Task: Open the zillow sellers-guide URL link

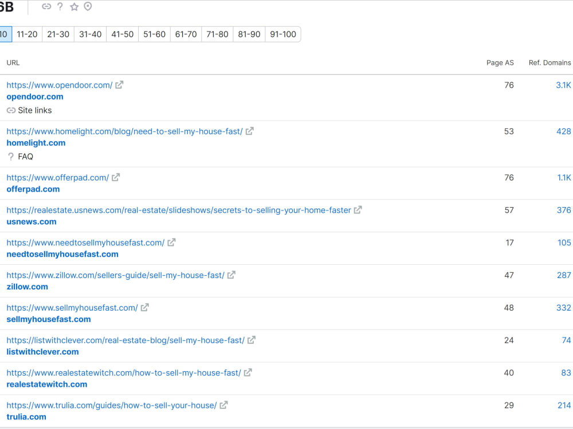Action: coord(116,275)
